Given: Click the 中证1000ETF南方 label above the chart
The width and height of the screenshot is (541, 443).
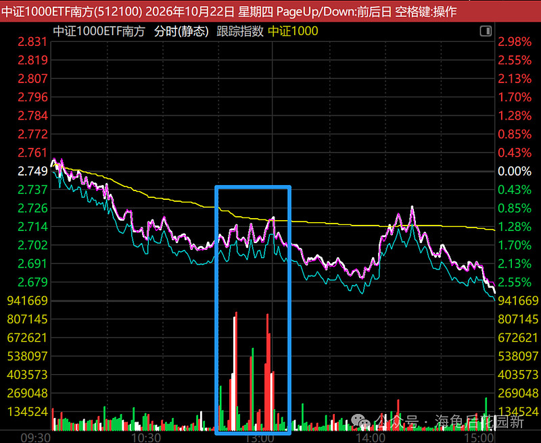Looking at the screenshot, I should [x=99, y=31].
